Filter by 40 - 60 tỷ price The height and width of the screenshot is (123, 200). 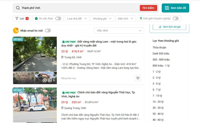tap(158, 120)
